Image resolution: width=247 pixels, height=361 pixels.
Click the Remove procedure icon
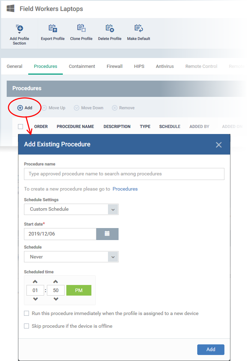coord(114,108)
